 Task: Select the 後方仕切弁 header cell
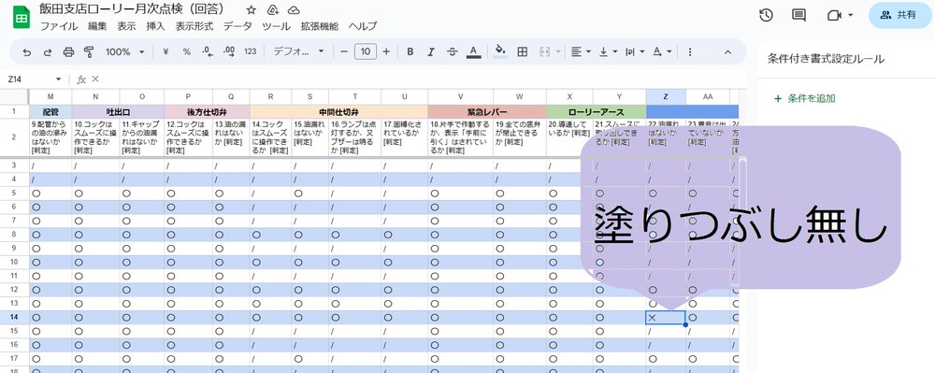[x=207, y=111]
